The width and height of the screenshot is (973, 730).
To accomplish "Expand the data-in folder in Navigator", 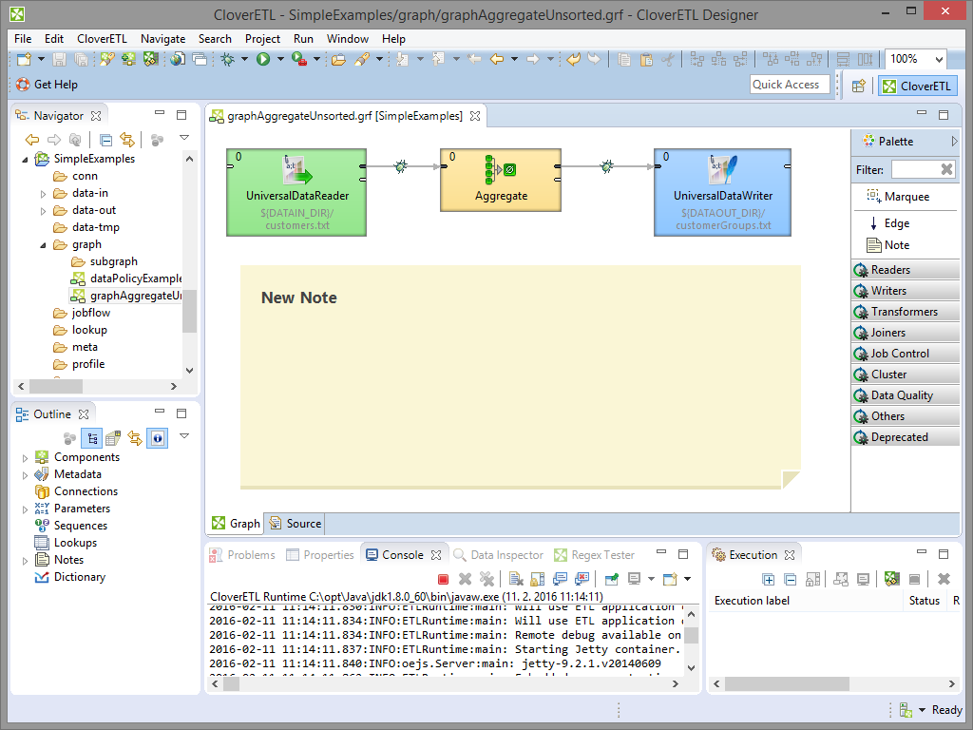I will click(44, 193).
